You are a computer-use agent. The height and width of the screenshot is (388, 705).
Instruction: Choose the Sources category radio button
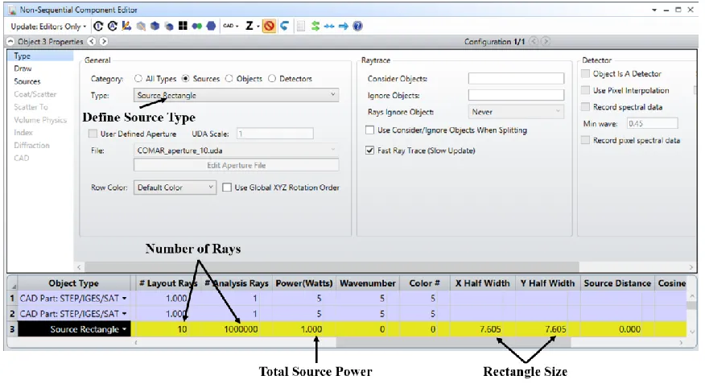tap(185, 79)
